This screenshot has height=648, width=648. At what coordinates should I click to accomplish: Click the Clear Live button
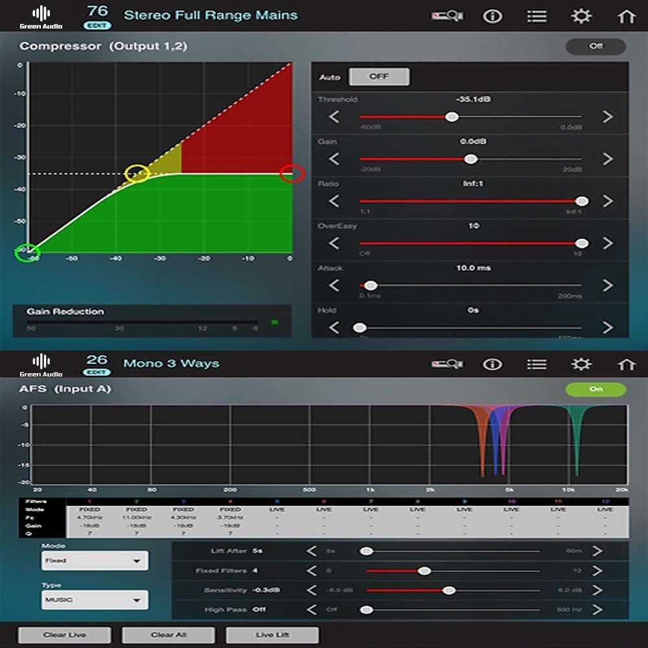[x=65, y=635]
